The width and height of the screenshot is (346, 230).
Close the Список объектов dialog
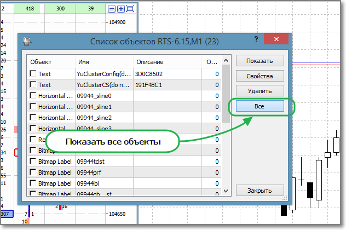pyautogui.click(x=276, y=39)
